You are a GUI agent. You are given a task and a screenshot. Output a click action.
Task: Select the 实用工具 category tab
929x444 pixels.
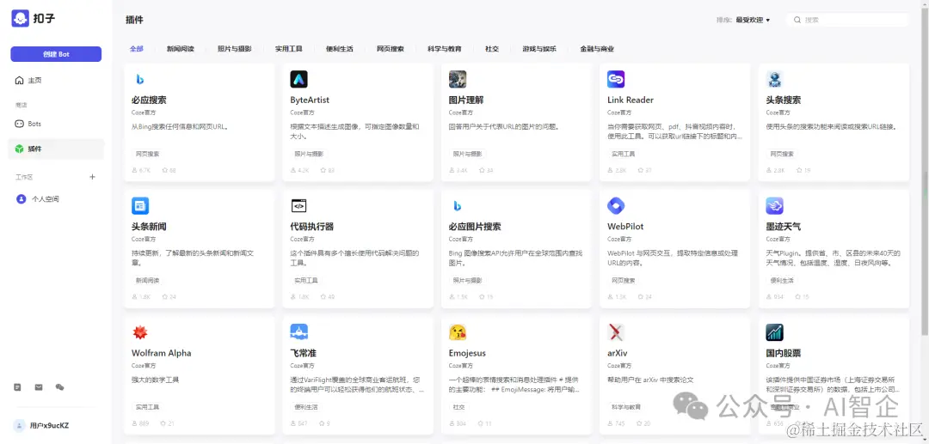[x=289, y=49]
